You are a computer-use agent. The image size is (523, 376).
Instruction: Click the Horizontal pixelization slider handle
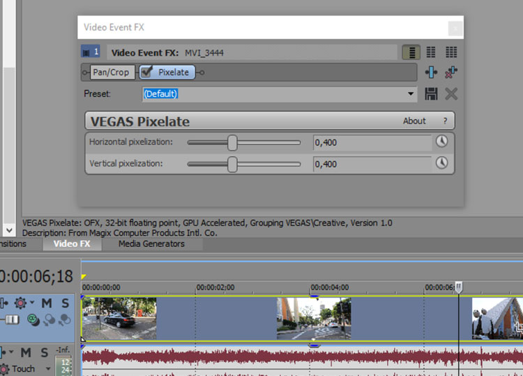232,143
